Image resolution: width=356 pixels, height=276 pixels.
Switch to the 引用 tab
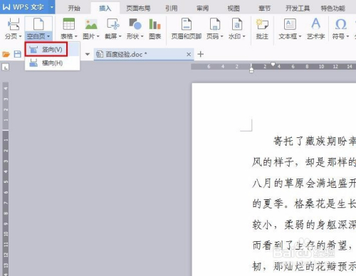click(x=172, y=9)
